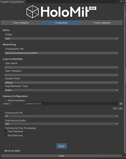Click the Camera Configuration heading
The image size is (126, 159).
[x=15, y=96]
